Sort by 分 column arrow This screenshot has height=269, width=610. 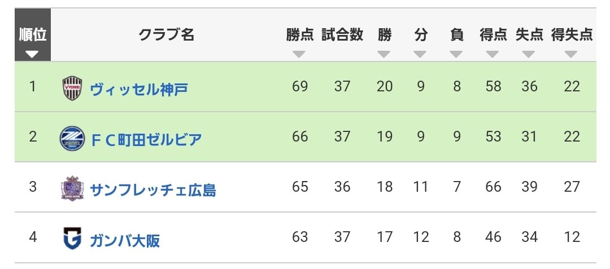coord(420,54)
